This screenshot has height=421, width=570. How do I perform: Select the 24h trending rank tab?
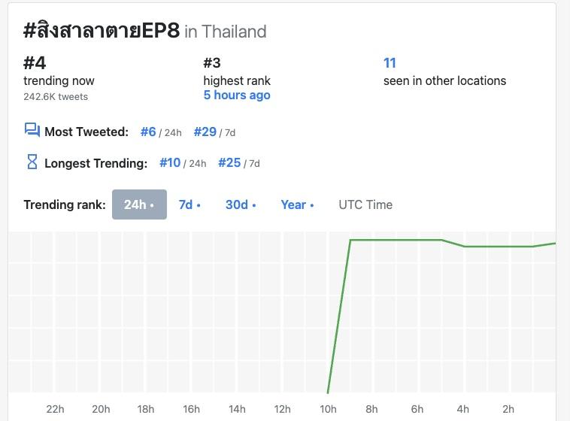pos(139,204)
